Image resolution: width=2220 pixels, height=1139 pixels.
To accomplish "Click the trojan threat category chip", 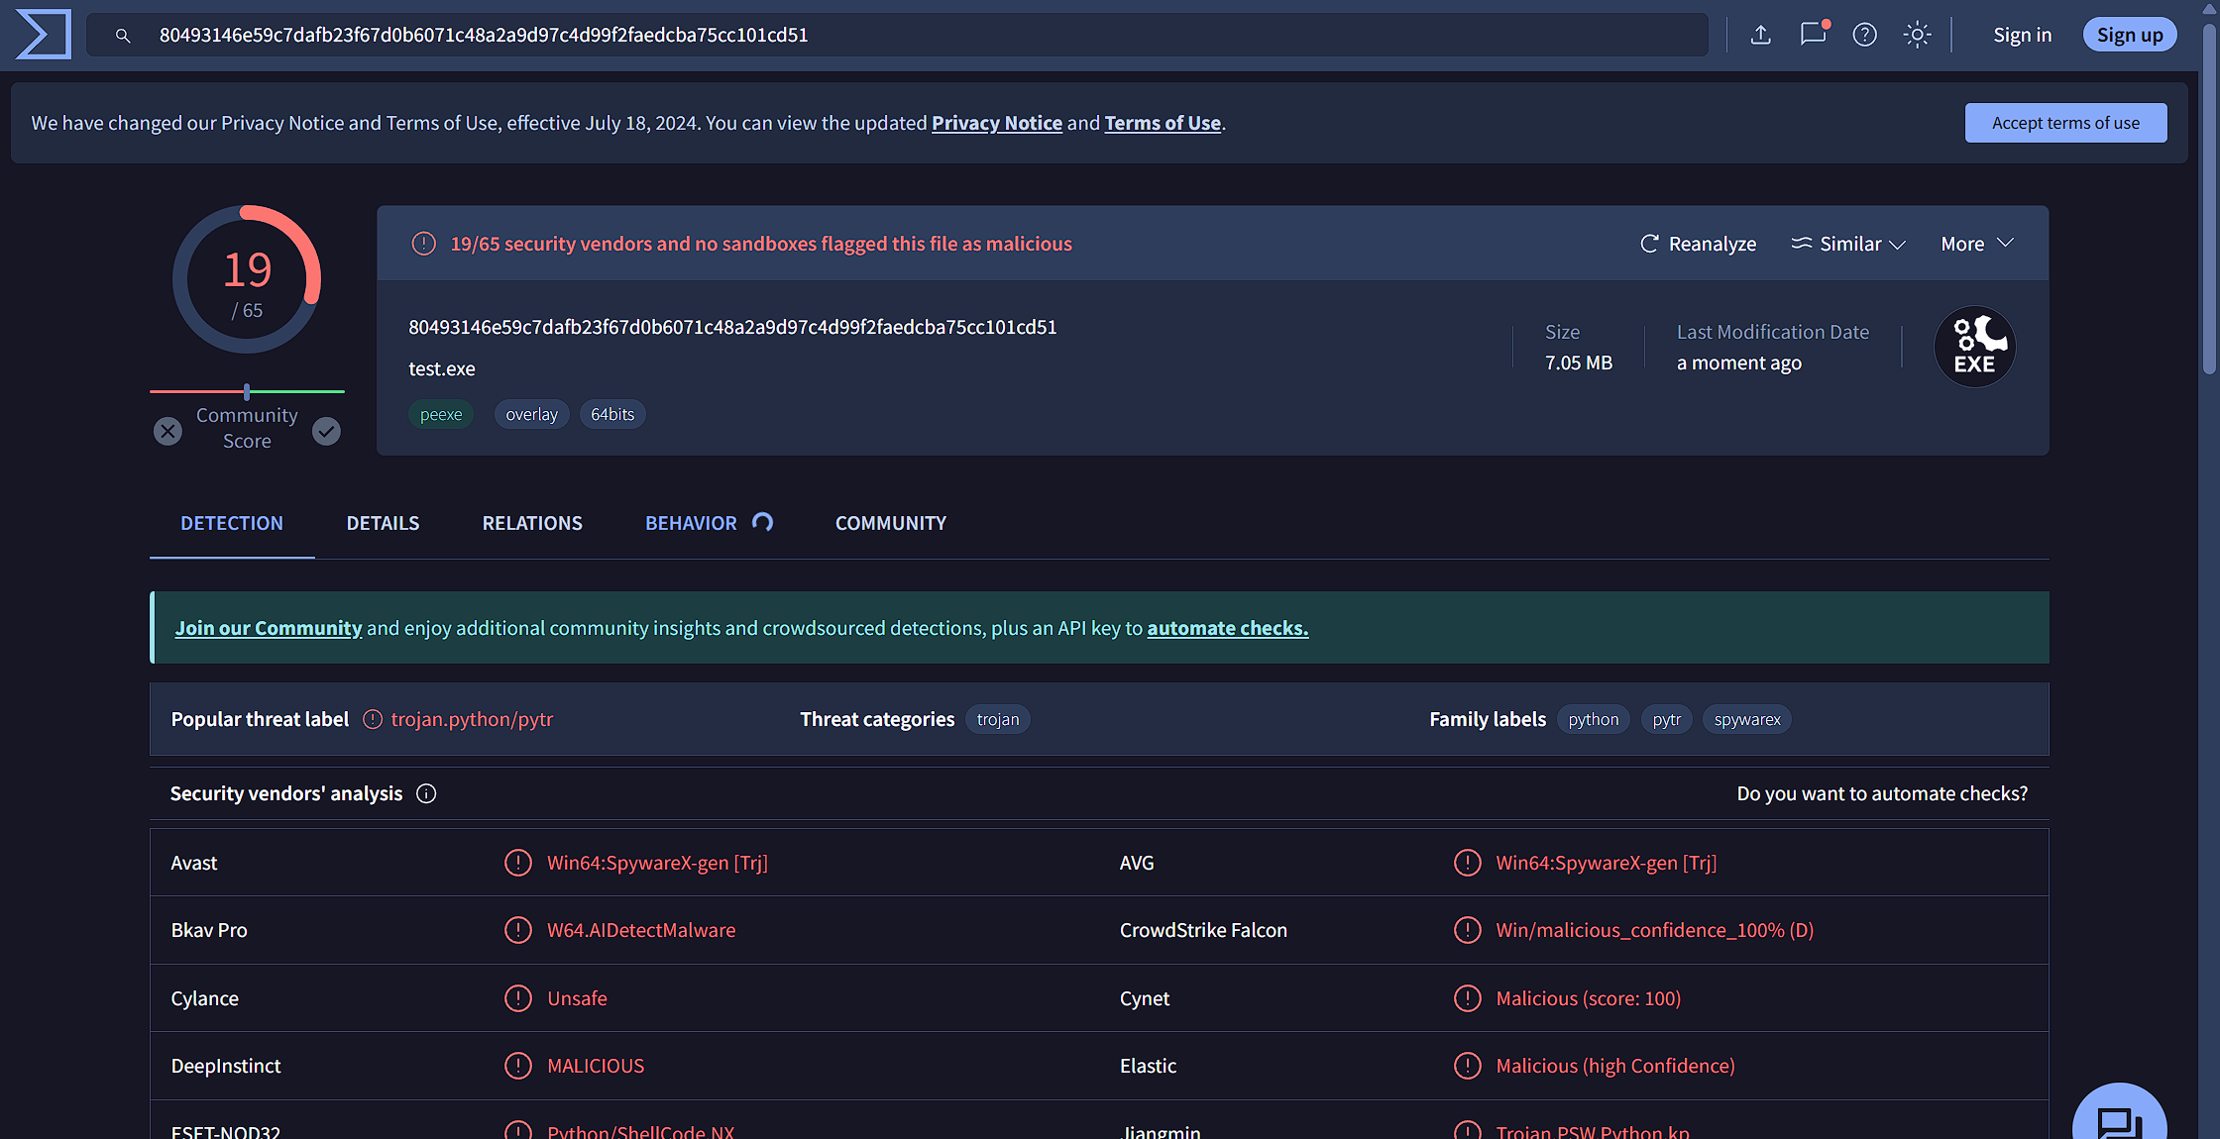I will pyautogui.click(x=998, y=719).
